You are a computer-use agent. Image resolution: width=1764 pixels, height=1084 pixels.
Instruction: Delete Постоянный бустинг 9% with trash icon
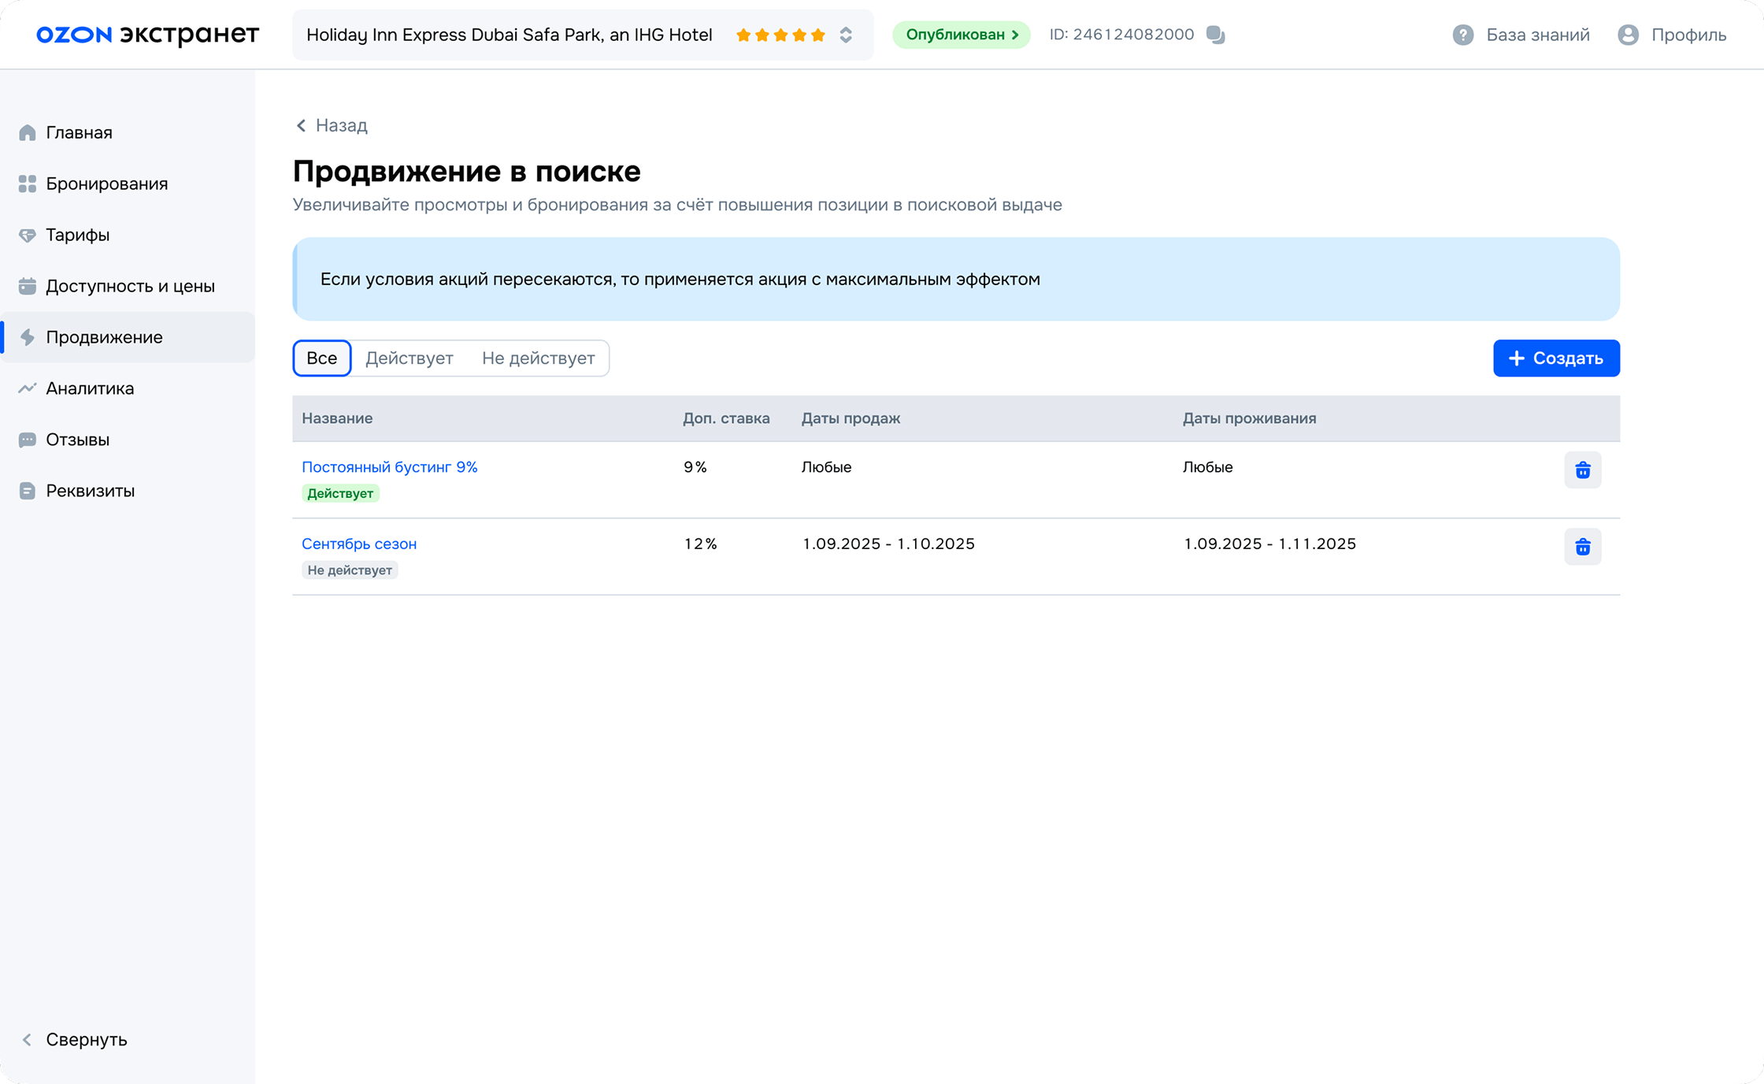(1582, 470)
